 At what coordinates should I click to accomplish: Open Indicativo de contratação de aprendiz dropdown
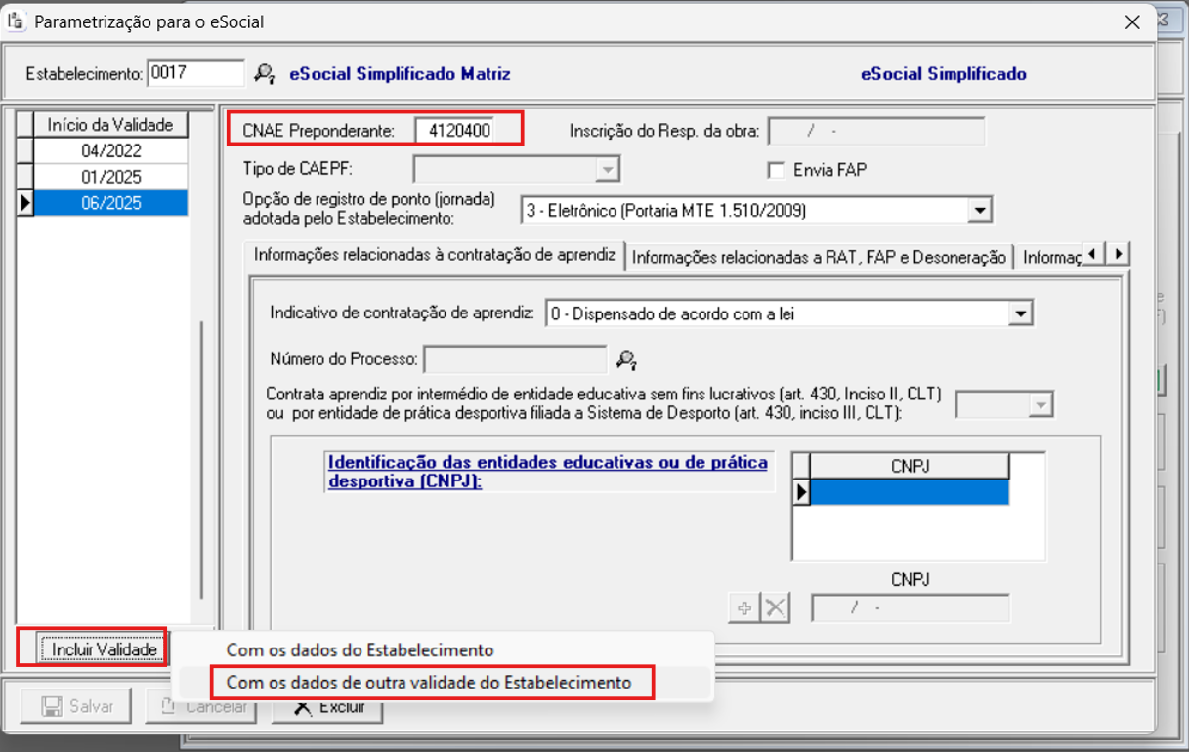1020,313
